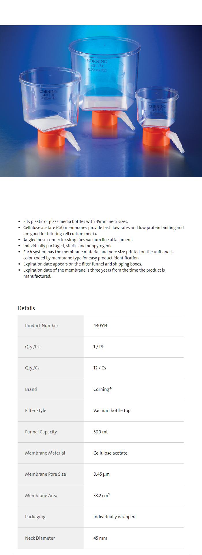Click the "Individually wrapped" packaging value
Screen dimensions: 202x555
click(114, 516)
